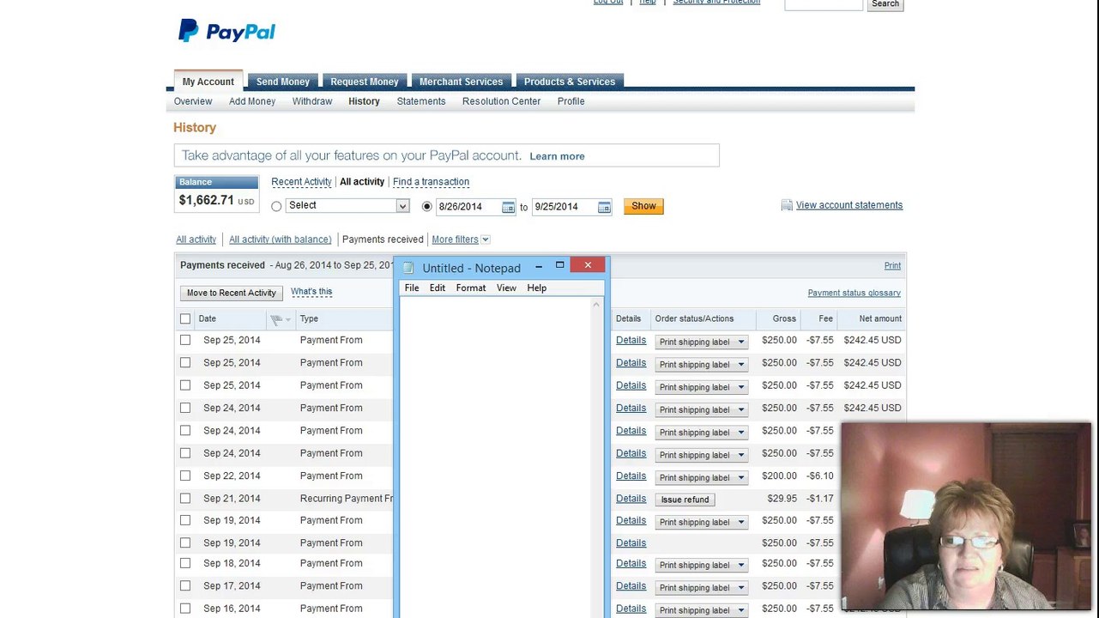Open the Select time period dropdown

point(347,206)
